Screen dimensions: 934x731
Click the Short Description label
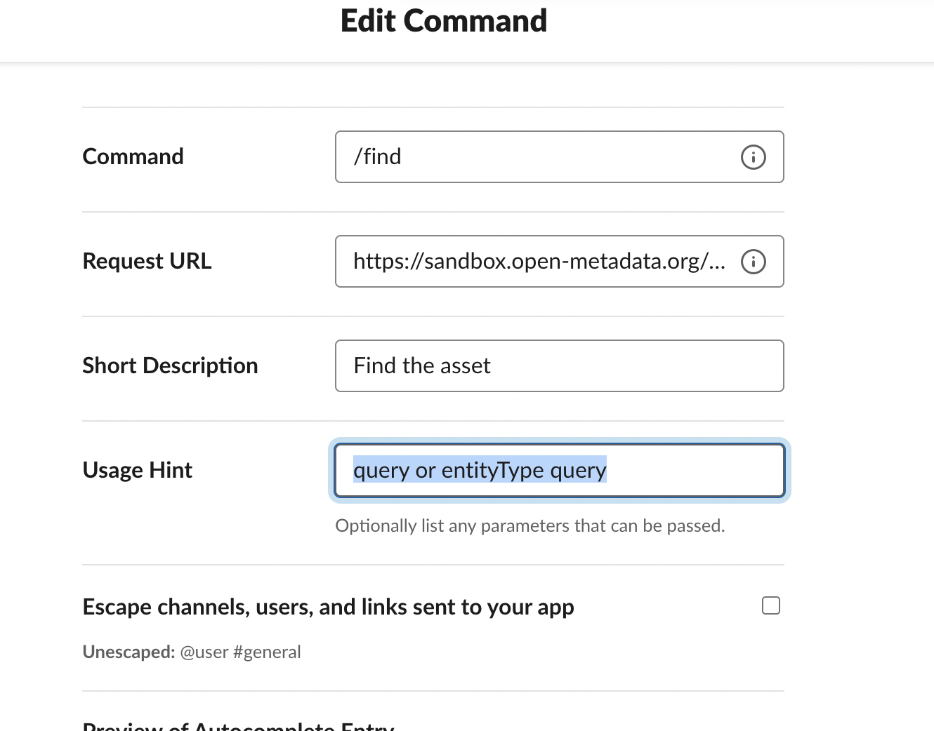170,365
